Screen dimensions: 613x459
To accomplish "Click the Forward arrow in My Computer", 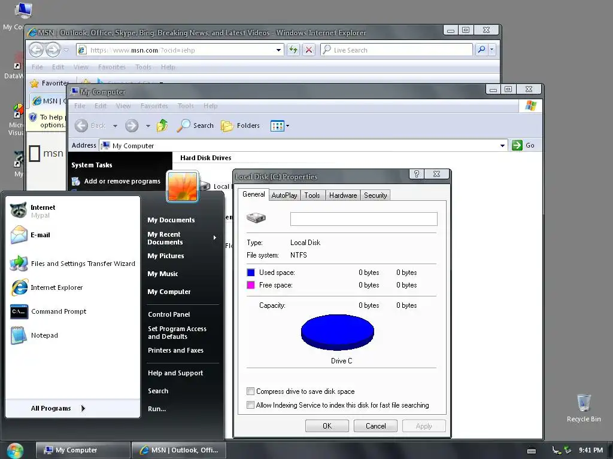I will (132, 126).
